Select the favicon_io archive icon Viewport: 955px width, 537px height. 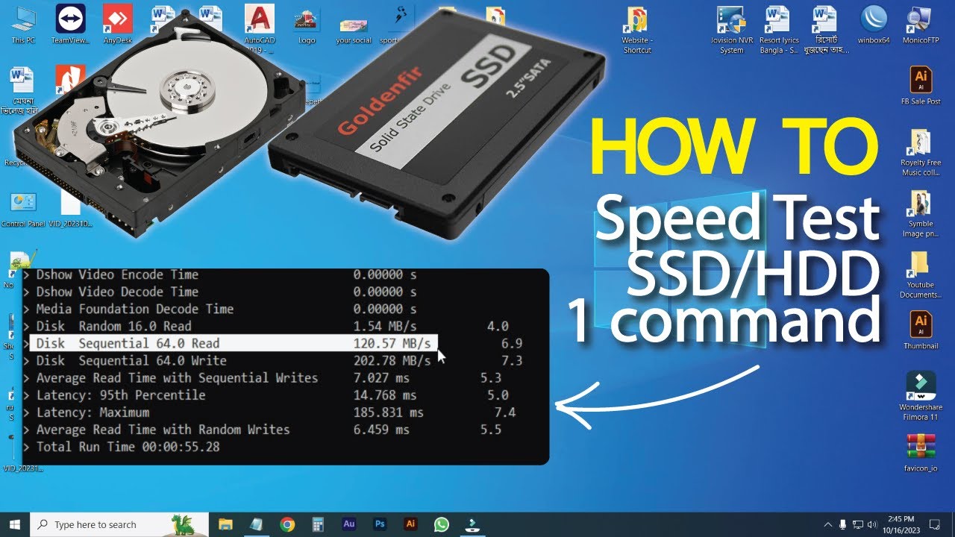coord(921,453)
